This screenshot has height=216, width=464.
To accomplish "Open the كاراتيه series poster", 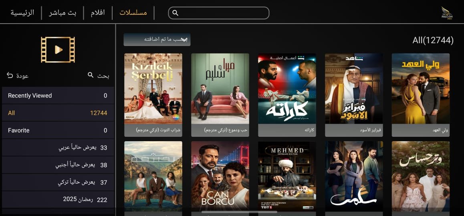I will tap(287, 95).
